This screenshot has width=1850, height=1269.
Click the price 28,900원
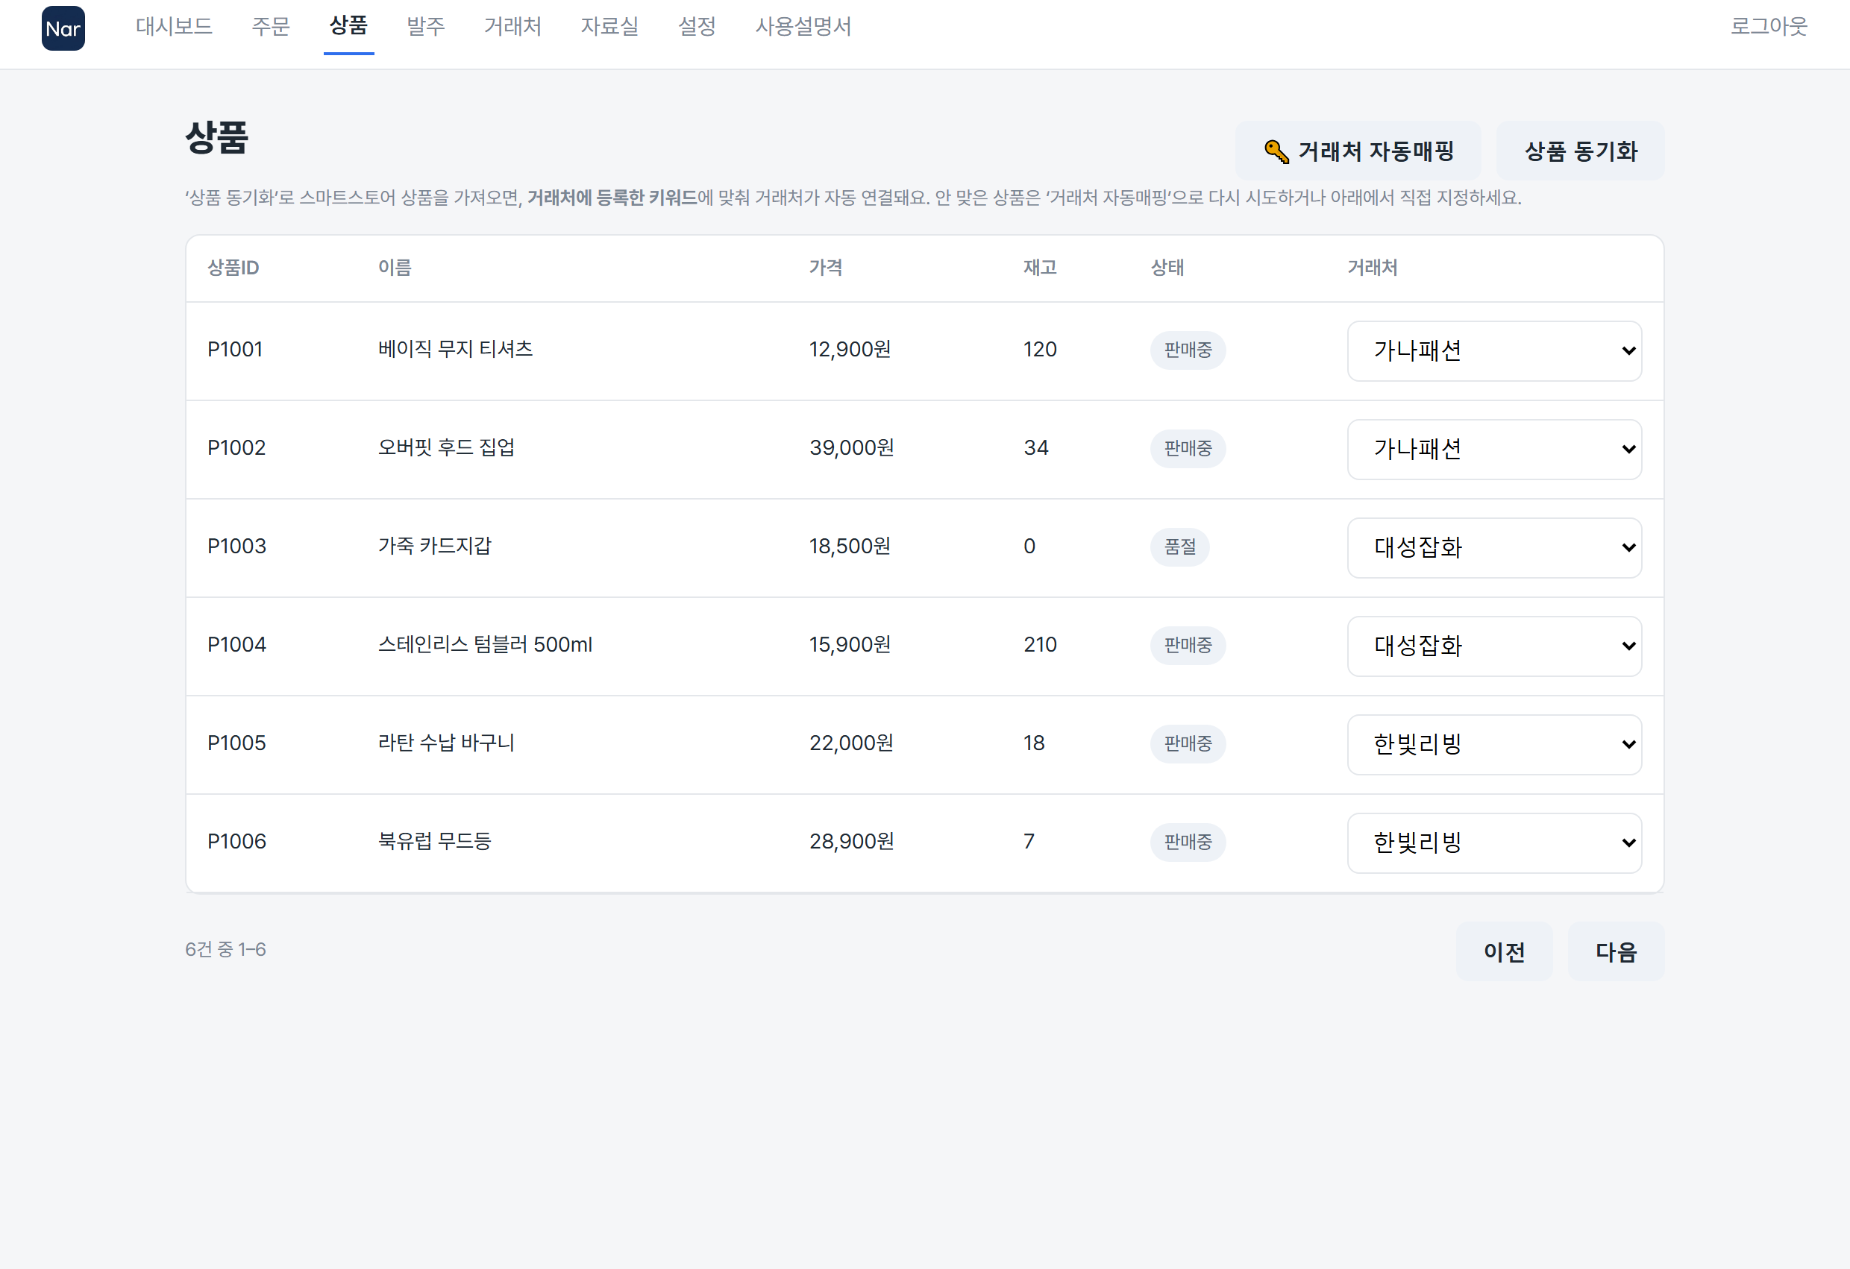point(852,841)
